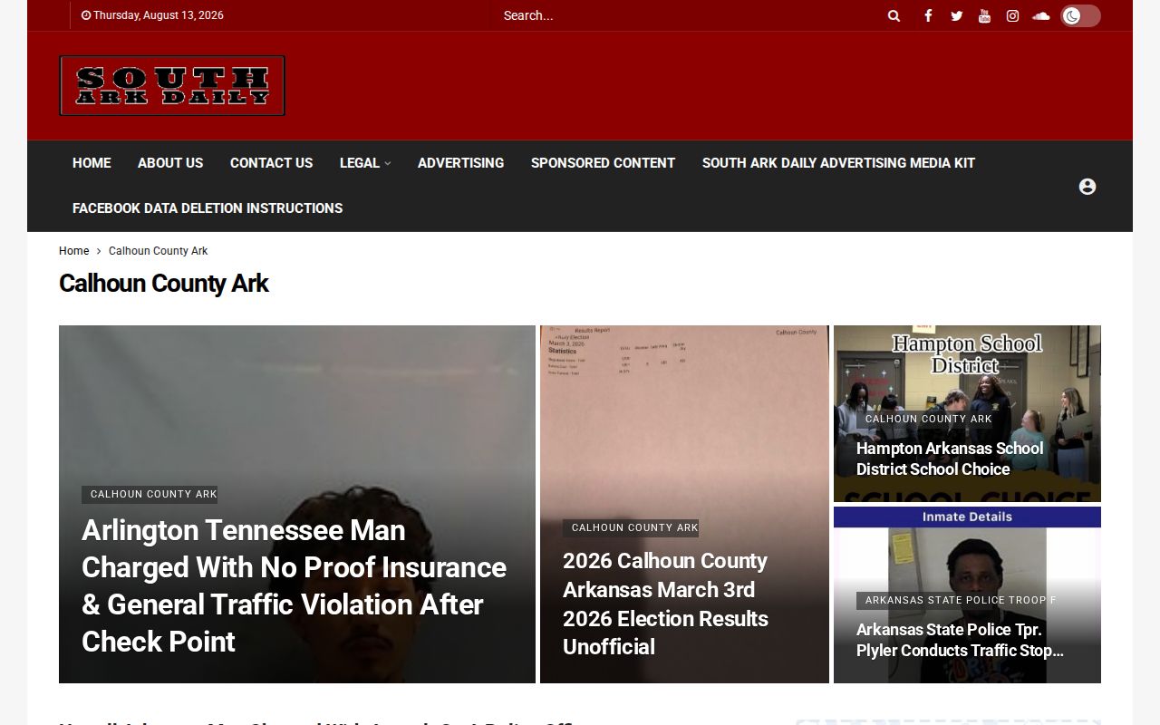This screenshot has height=725, width=1160.
Task: Click the Calhoun County Ark breadcrumb
Action: 159,251
